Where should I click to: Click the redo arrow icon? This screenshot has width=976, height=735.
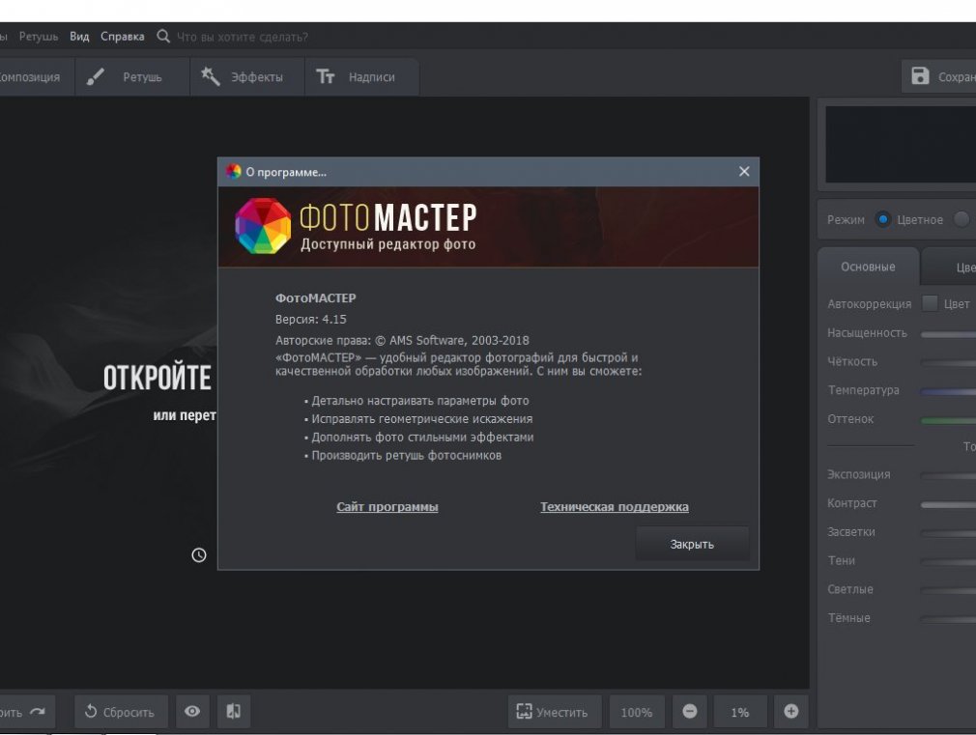(x=38, y=712)
